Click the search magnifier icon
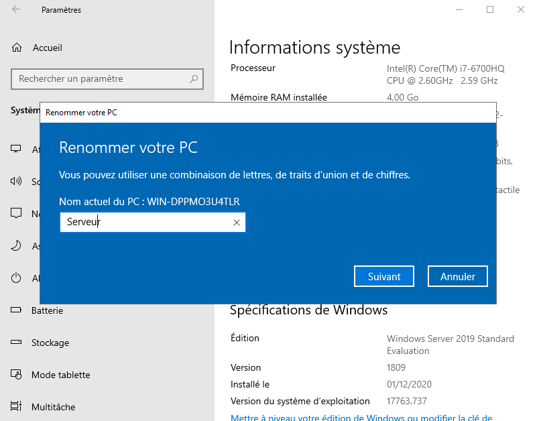Screen dimensions: 535x421 (194, 79)
